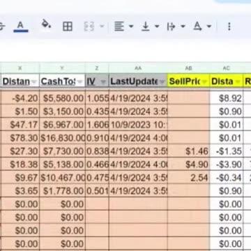Select the $5,580.00 cell

pos(62,98)
